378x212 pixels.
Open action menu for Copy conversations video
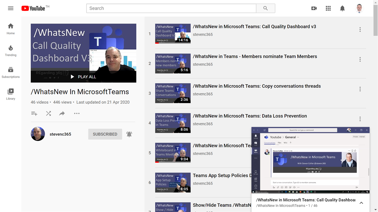coord(360,89)
